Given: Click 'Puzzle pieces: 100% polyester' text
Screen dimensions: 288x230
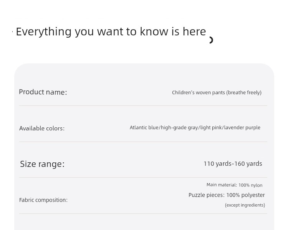Looking at the screenshot, I should pyautogui.click(x=227, y=195).
